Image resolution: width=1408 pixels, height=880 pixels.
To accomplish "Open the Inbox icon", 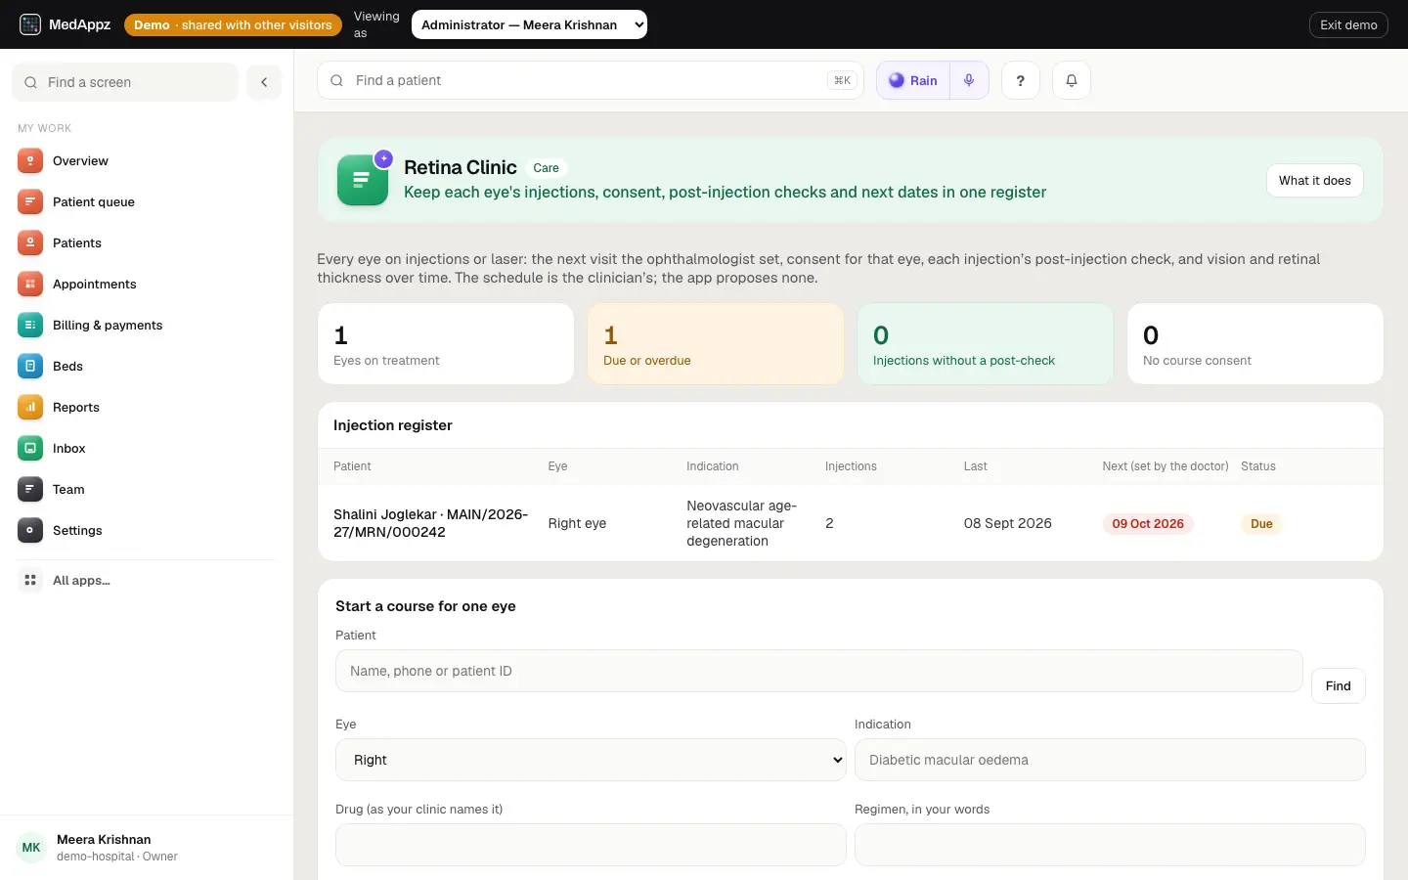I will click(30, 448).
